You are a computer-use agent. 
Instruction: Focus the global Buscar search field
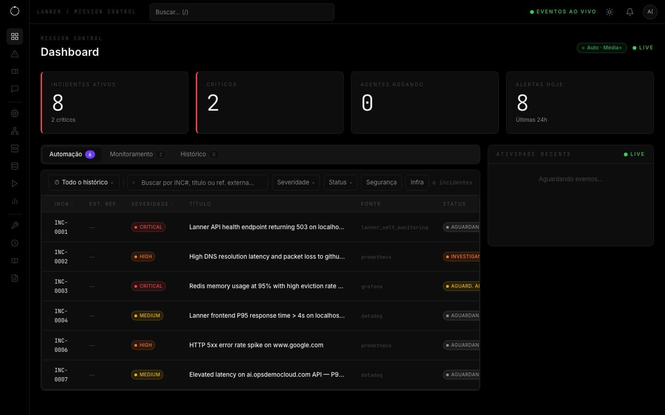[242, 12]
